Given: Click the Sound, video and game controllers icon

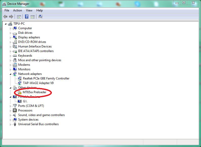Looking at the screenshot, I should coord(15,115).
